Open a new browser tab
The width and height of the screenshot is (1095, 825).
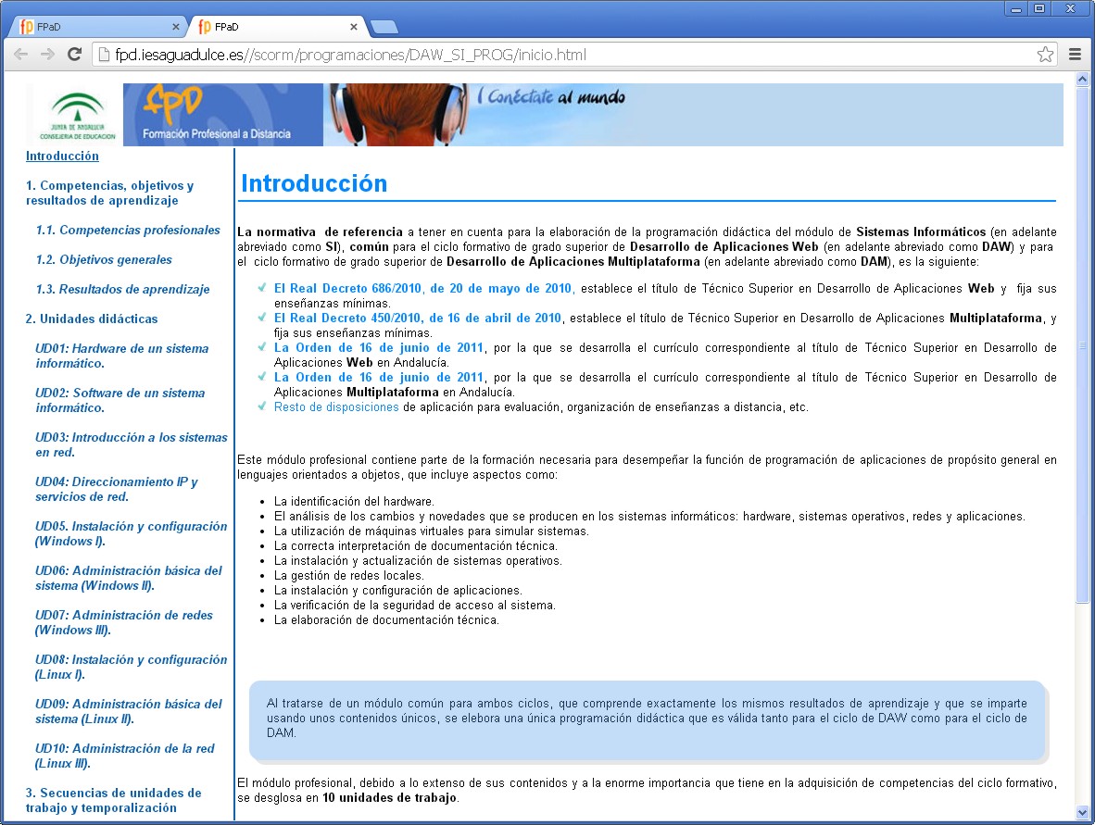[384, 27]
